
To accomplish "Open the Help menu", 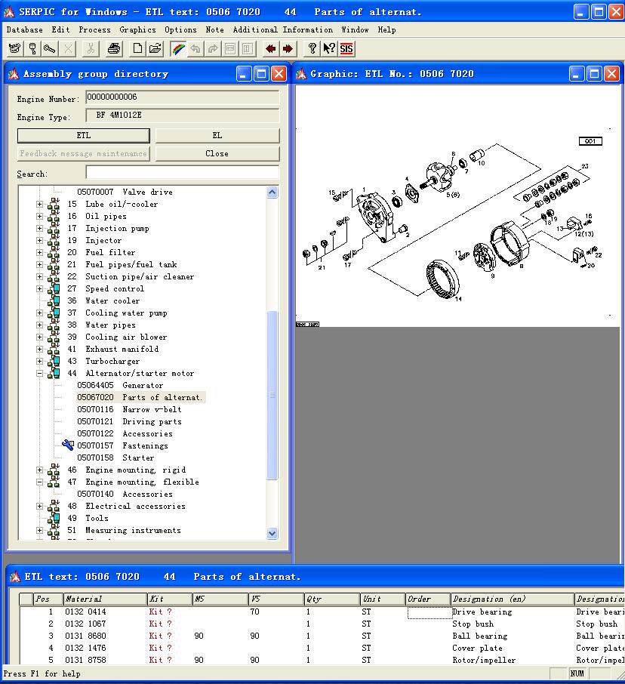I will pos(386,29).
